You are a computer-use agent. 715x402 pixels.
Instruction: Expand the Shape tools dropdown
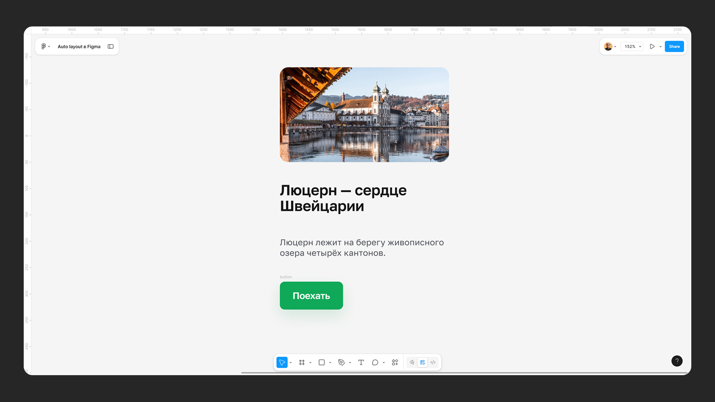tap(330, 362)
